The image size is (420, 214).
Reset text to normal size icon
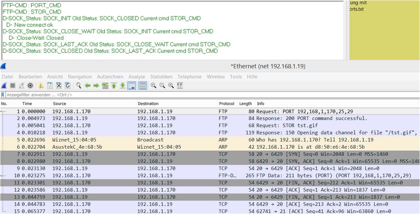click(171, 86)
